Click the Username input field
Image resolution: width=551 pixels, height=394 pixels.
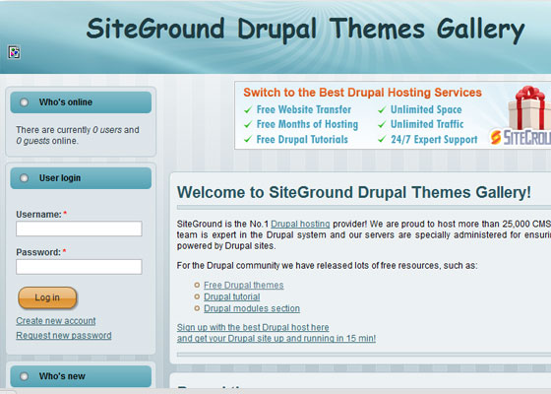[79, 229]
